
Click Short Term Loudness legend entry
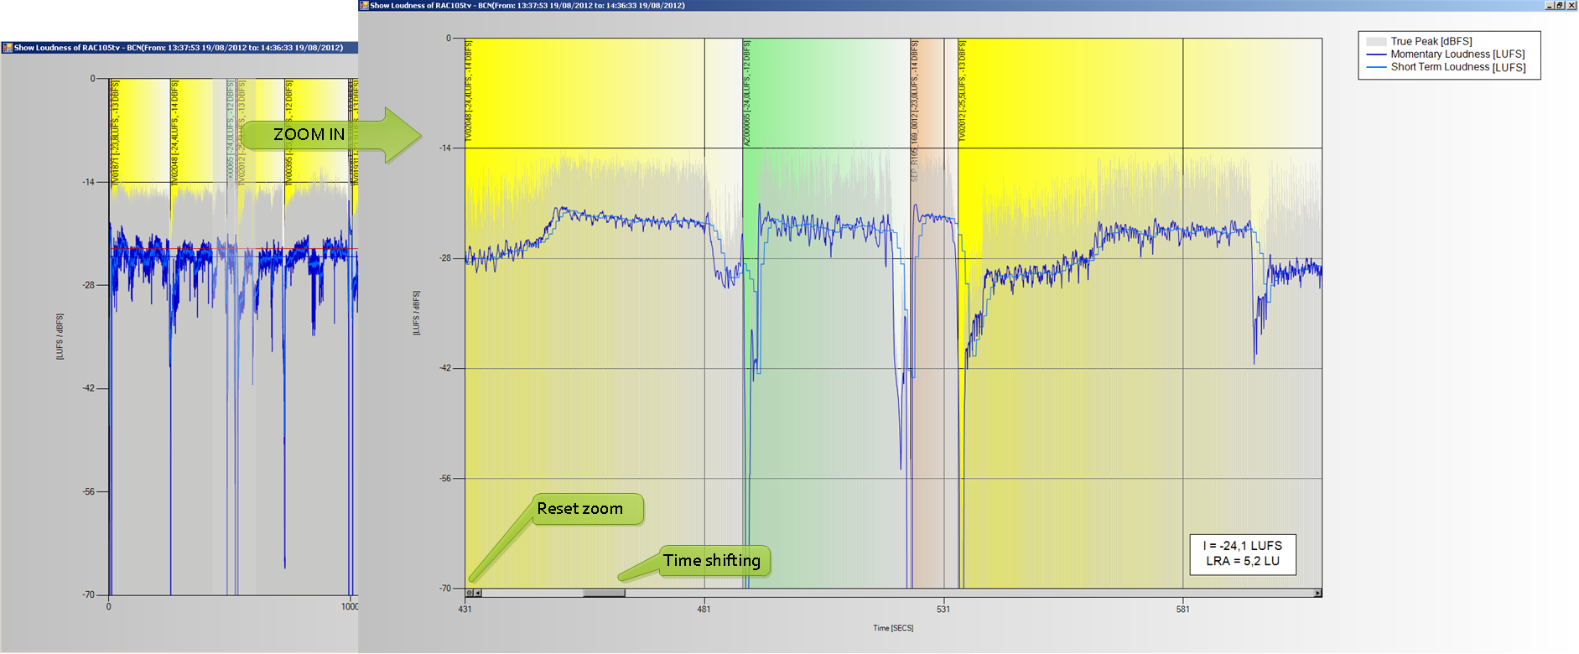point(1457,67)
